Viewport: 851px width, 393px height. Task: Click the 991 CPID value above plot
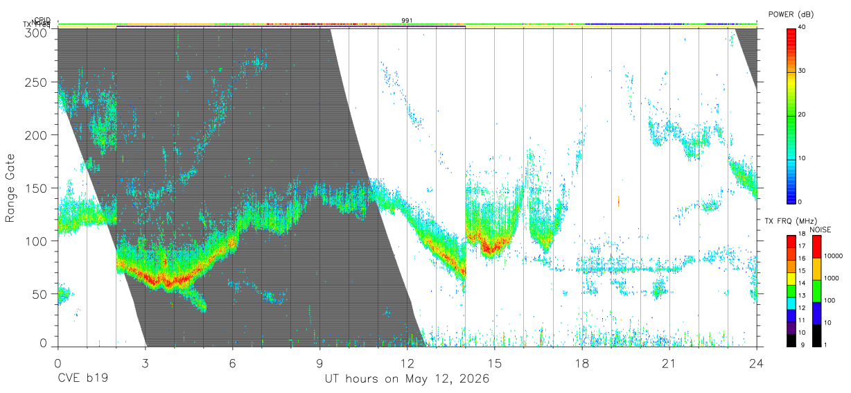click(x=407, y=20)
